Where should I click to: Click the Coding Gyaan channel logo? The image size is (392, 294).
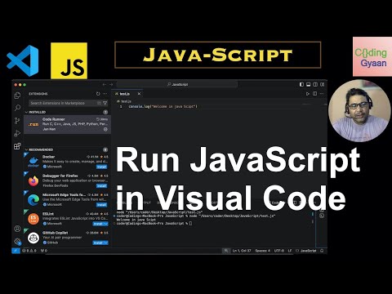click(x=372, y=56)
